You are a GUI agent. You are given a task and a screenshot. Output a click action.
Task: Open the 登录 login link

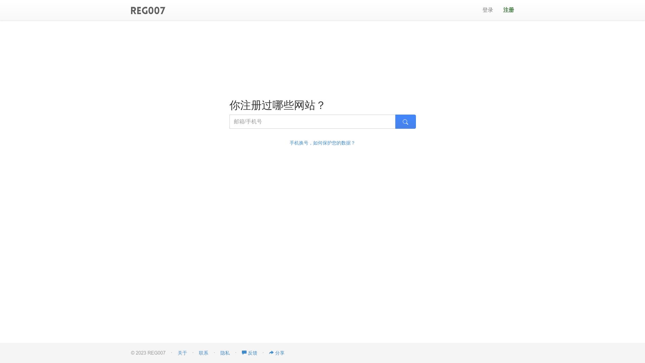[488, 10]
